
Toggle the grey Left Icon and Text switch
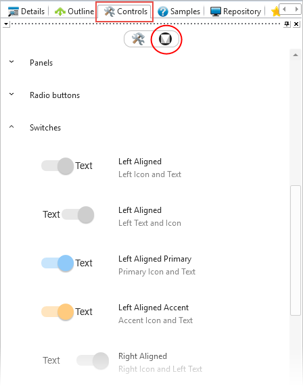pos(57,166)
